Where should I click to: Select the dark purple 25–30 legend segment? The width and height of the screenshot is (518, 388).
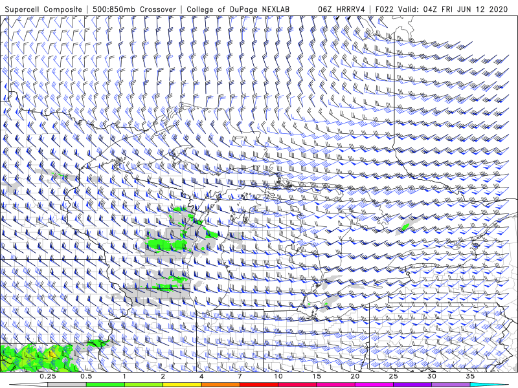click(x=412, y=385)
